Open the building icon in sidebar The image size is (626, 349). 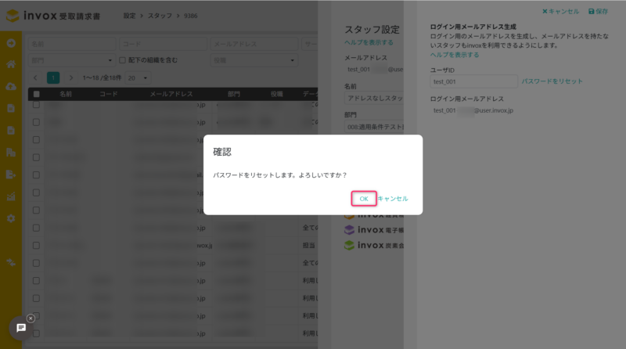(11, 152)
